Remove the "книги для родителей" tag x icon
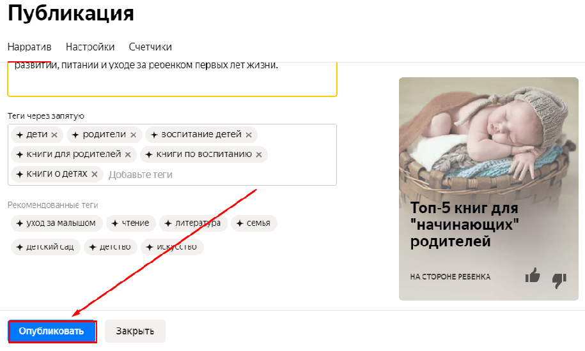Viewport: 585px width, 351px height. coord(128,154)
